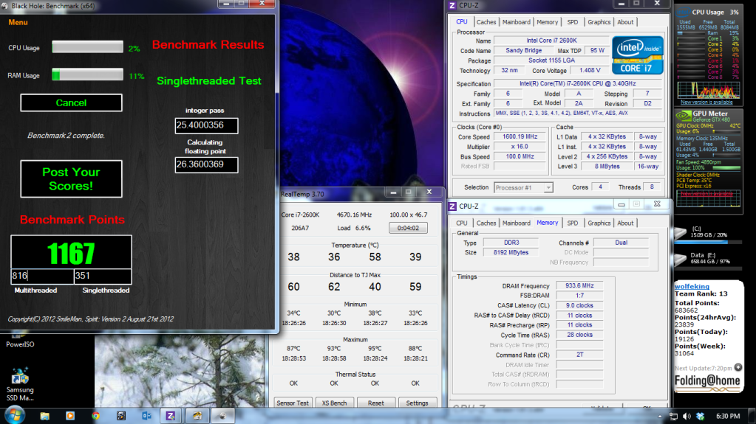Start XS Bench in RealTemp
This screenshot has height=424, width=756.
pos(334,403)
